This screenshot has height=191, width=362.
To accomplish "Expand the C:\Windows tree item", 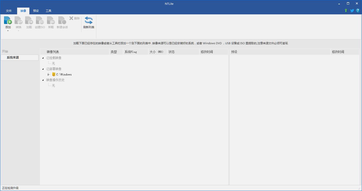I will [x=48, y=74].
